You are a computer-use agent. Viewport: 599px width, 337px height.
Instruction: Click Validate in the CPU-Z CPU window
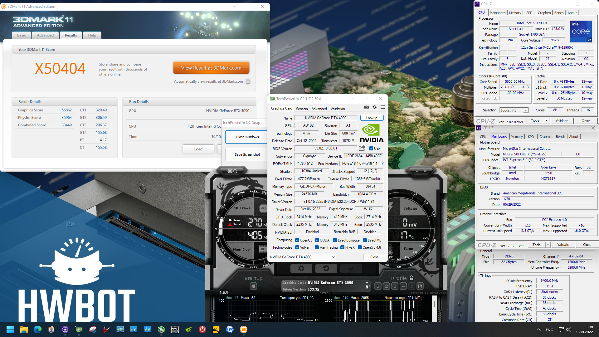(562, 121)
